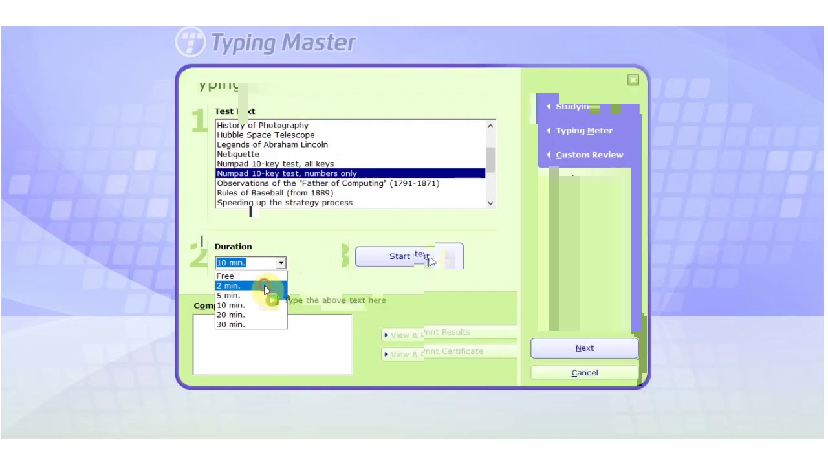The height and width of the screenshot is (466, 828).
Task: Open the Duration dropdown arrow
Action: pyautogui.click(x=281, y=263)
